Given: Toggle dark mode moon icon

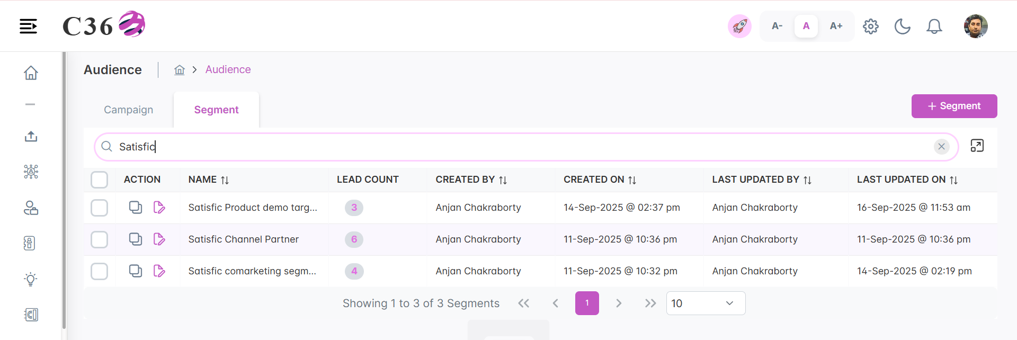Looking at the screenshot, I should point(903,26).
